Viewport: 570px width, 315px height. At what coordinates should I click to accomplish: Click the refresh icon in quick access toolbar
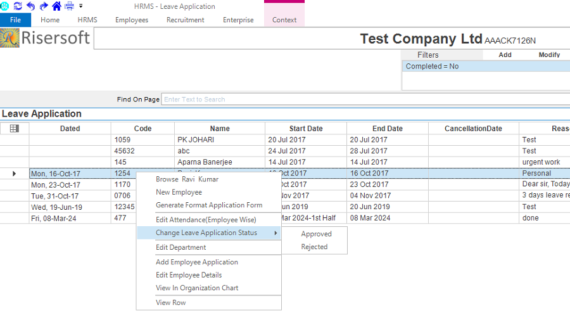click(x=17, y=6)
